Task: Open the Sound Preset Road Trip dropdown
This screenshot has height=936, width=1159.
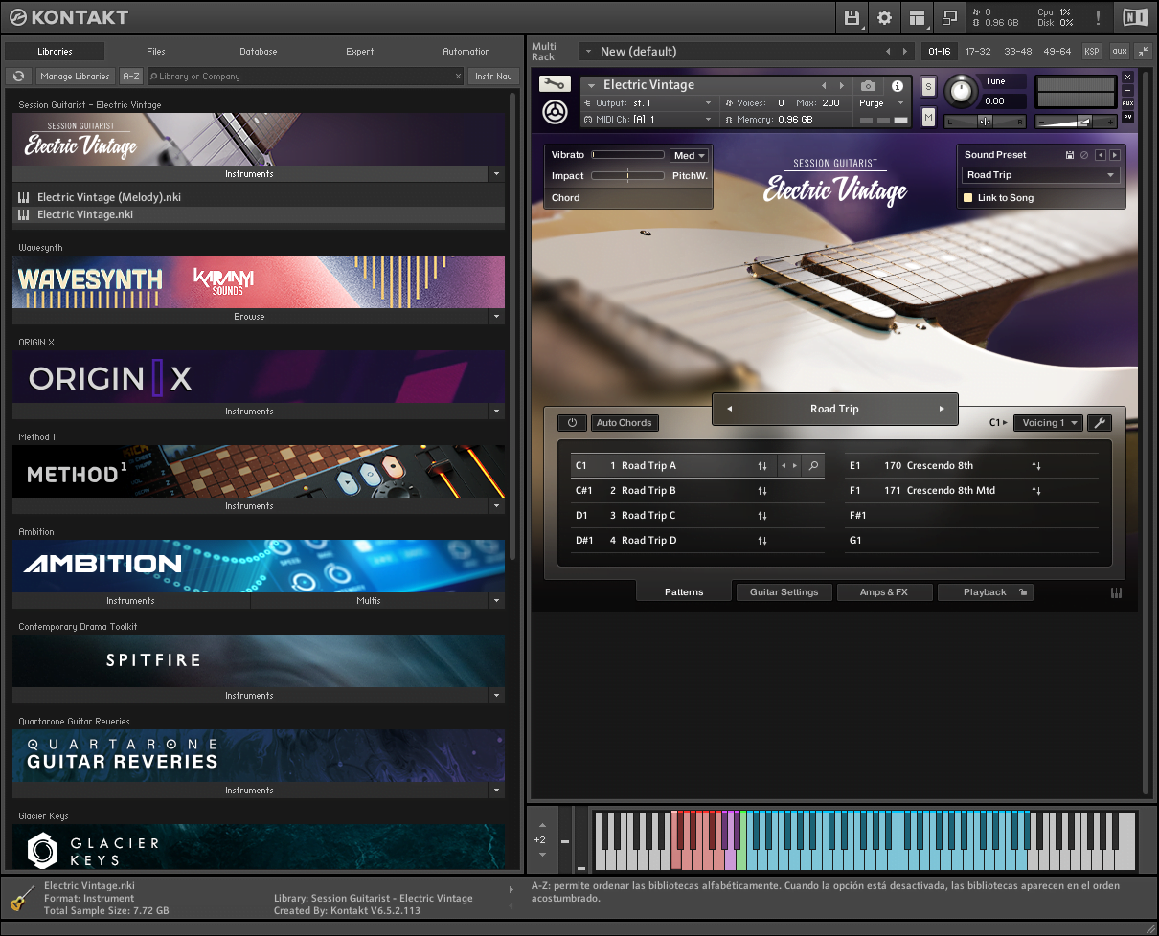Action: (x=1041, y=175)
